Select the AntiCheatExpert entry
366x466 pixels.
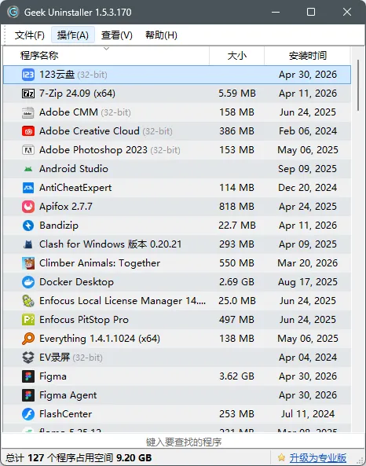(177, 188)
